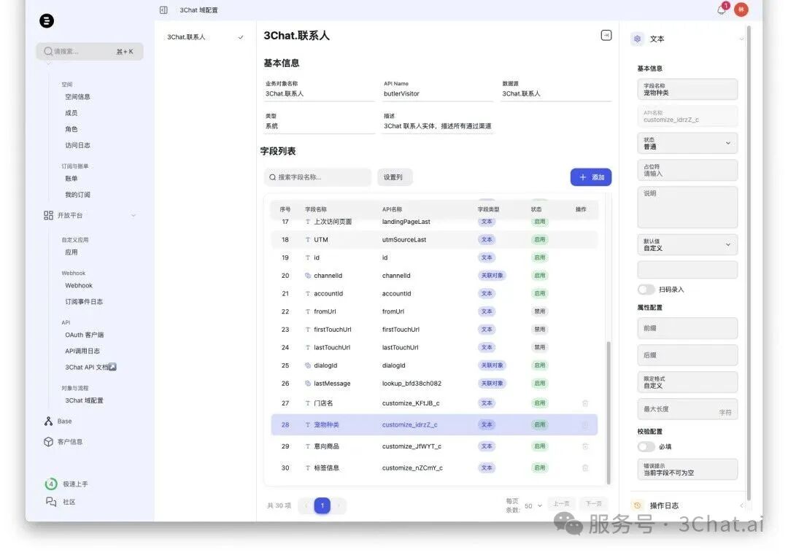
Task: Click the previous page arrow in pagination
Action: pyautogui.click(x=306, y=506)
